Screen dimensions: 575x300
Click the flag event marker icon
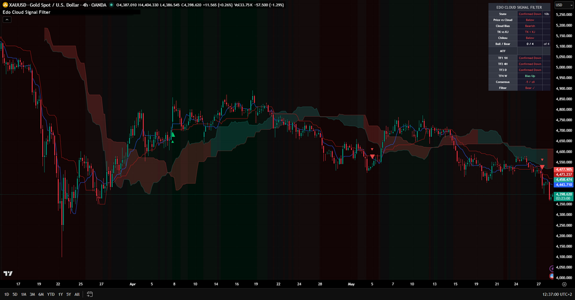pos(552,276)
